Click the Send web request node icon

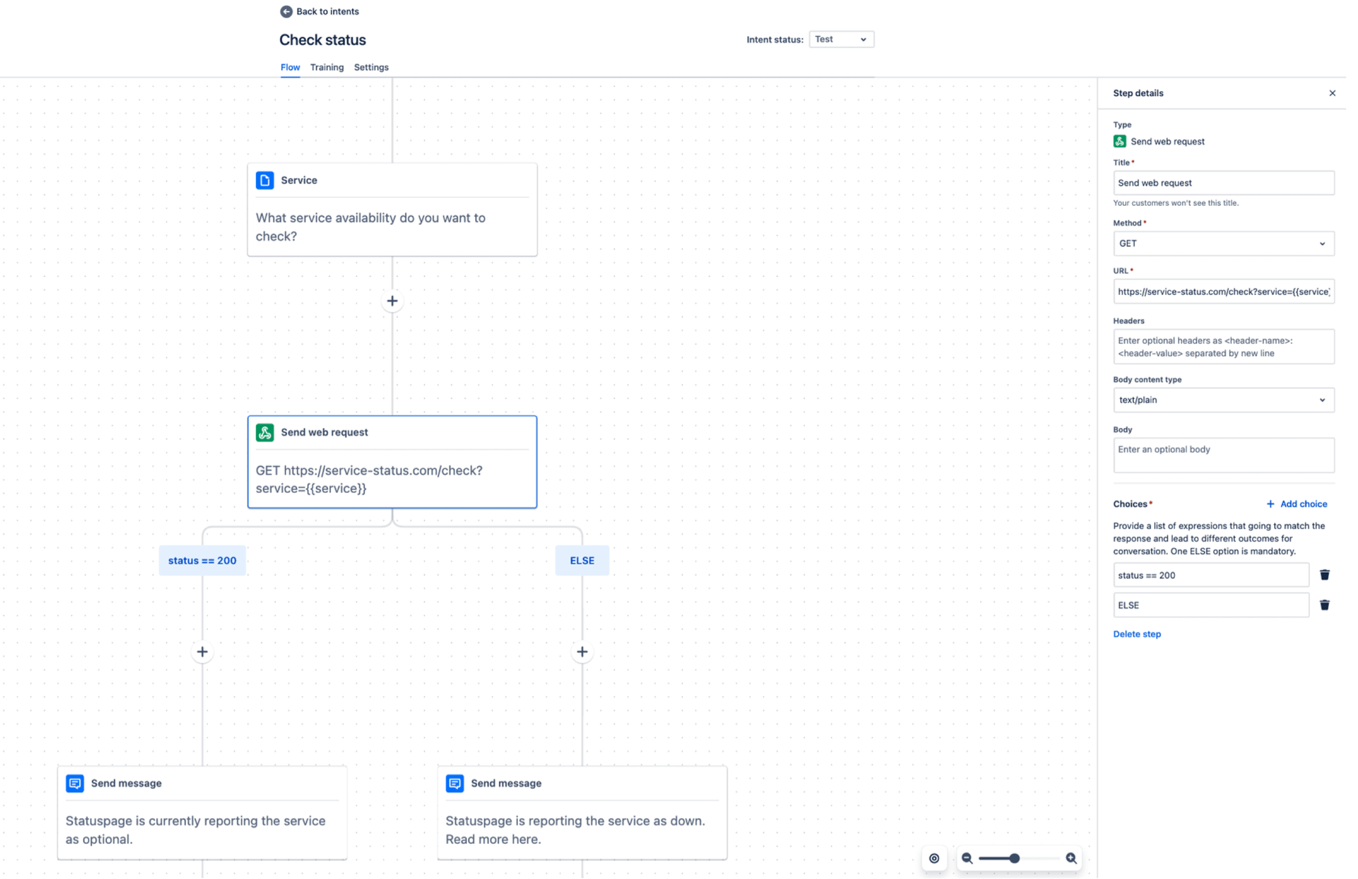pos(265,432)
